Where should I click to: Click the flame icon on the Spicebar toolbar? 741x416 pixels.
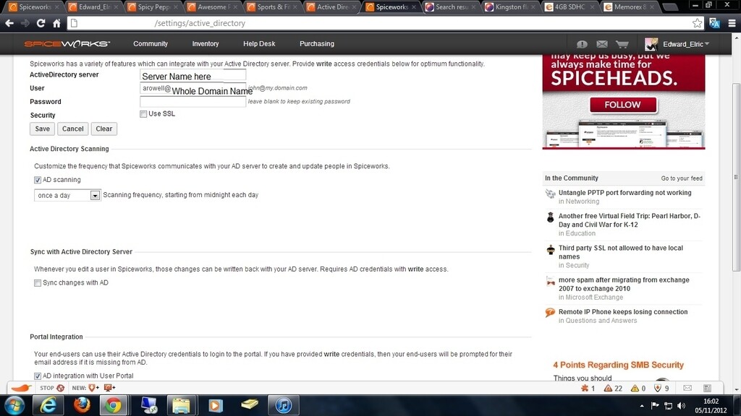coord(20,388)
